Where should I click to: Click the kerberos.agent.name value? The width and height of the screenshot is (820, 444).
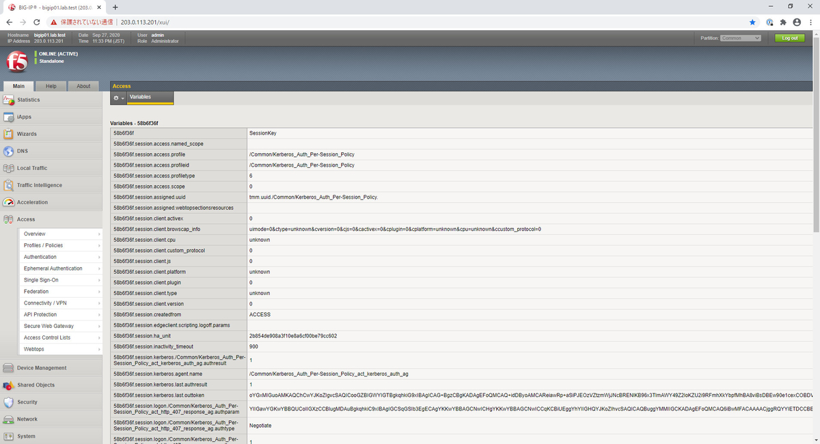329,374
